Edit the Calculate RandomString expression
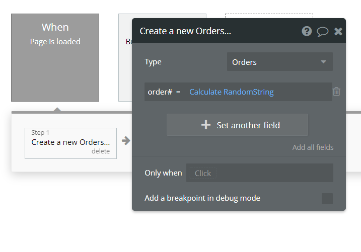 232,92
